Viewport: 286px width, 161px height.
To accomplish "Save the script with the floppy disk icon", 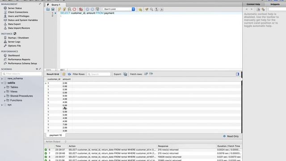I will tap(53, 9).
